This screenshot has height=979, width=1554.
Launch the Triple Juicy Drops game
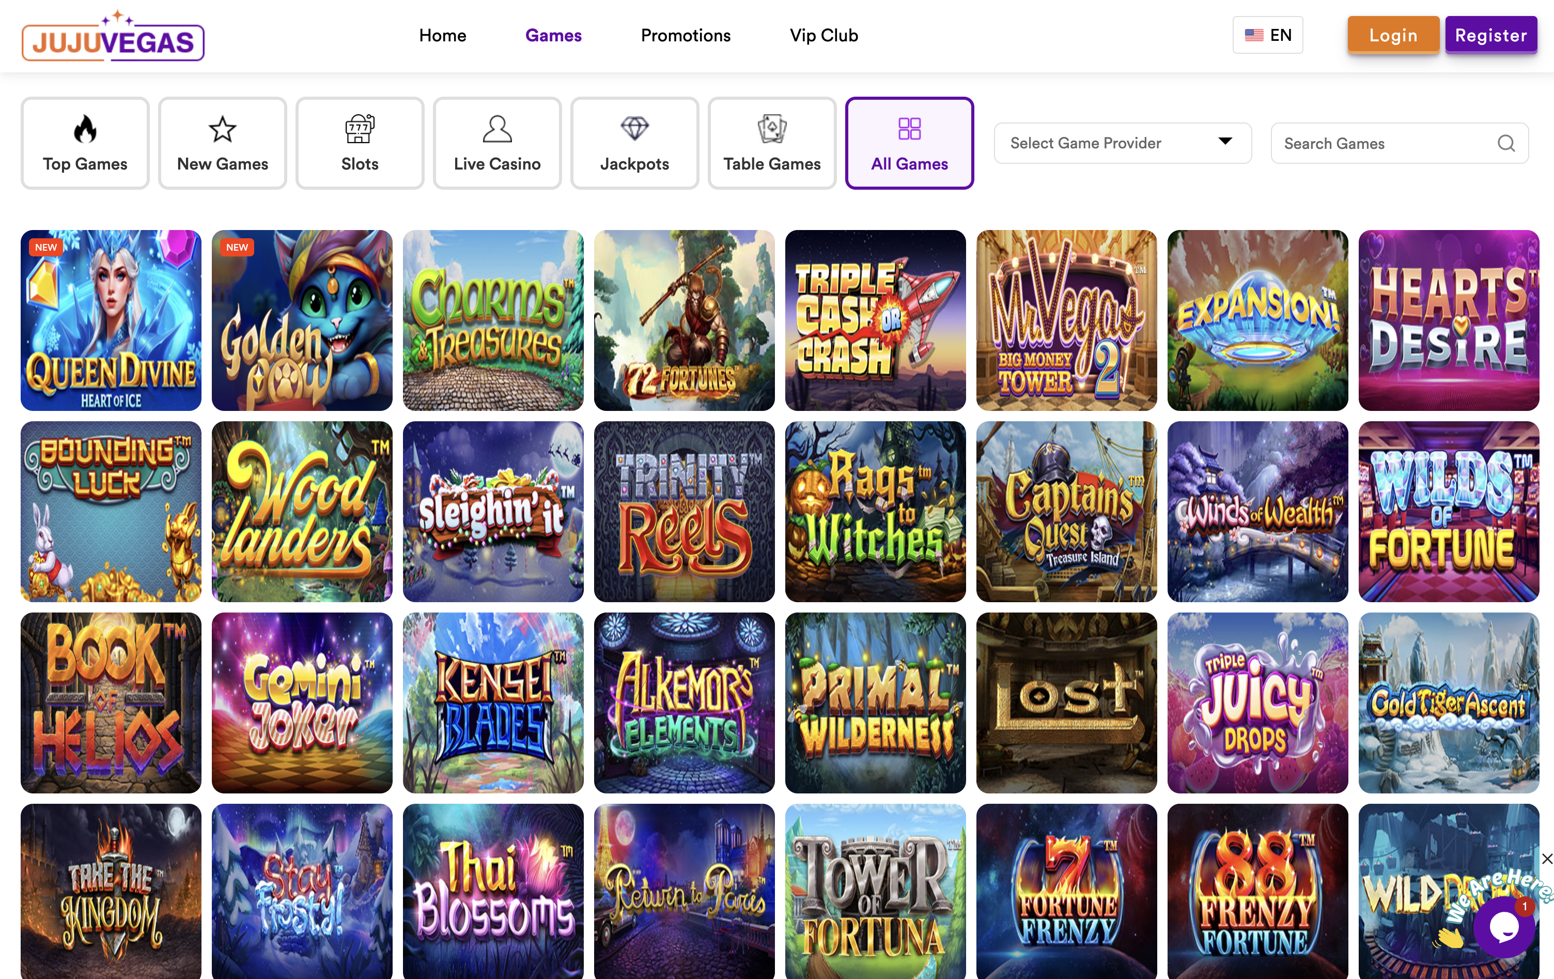click(x=1257, y=702)
